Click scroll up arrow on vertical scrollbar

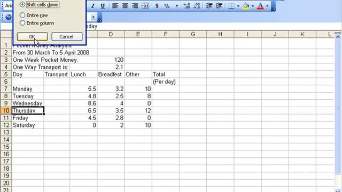(x=338, y=37)
